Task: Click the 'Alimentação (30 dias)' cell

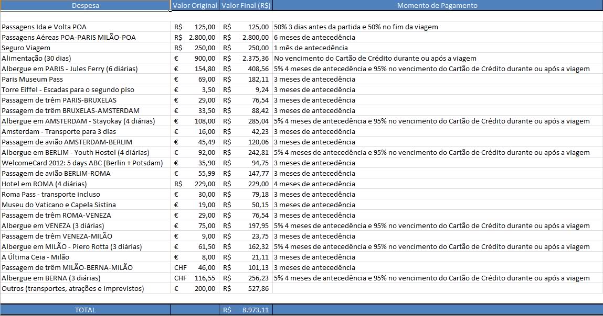Action: click(x=36, y=58)
